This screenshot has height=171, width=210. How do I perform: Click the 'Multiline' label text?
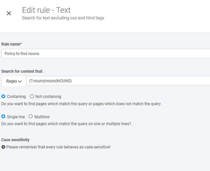[x=42, y=117]
